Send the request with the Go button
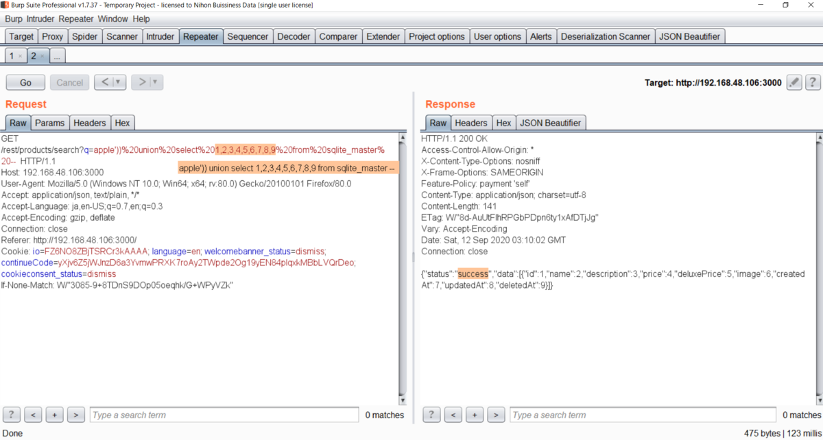The image size is (823, 440). [x=25, y=82]
